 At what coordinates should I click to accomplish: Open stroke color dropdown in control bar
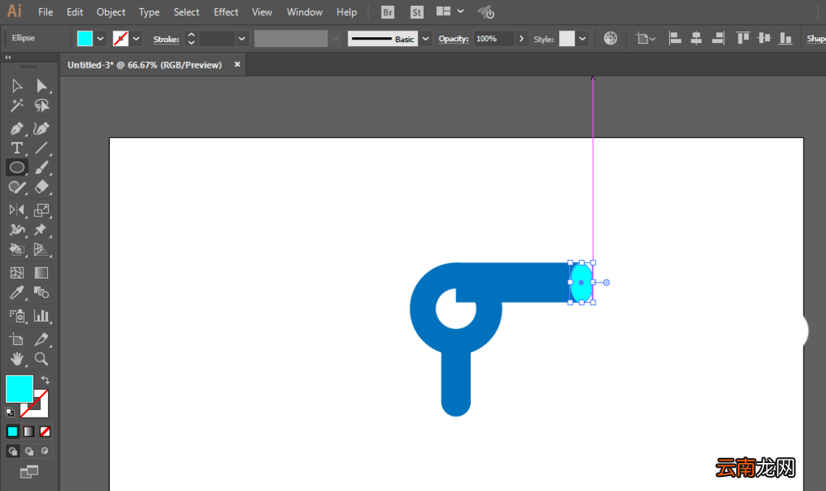point(136,39)
